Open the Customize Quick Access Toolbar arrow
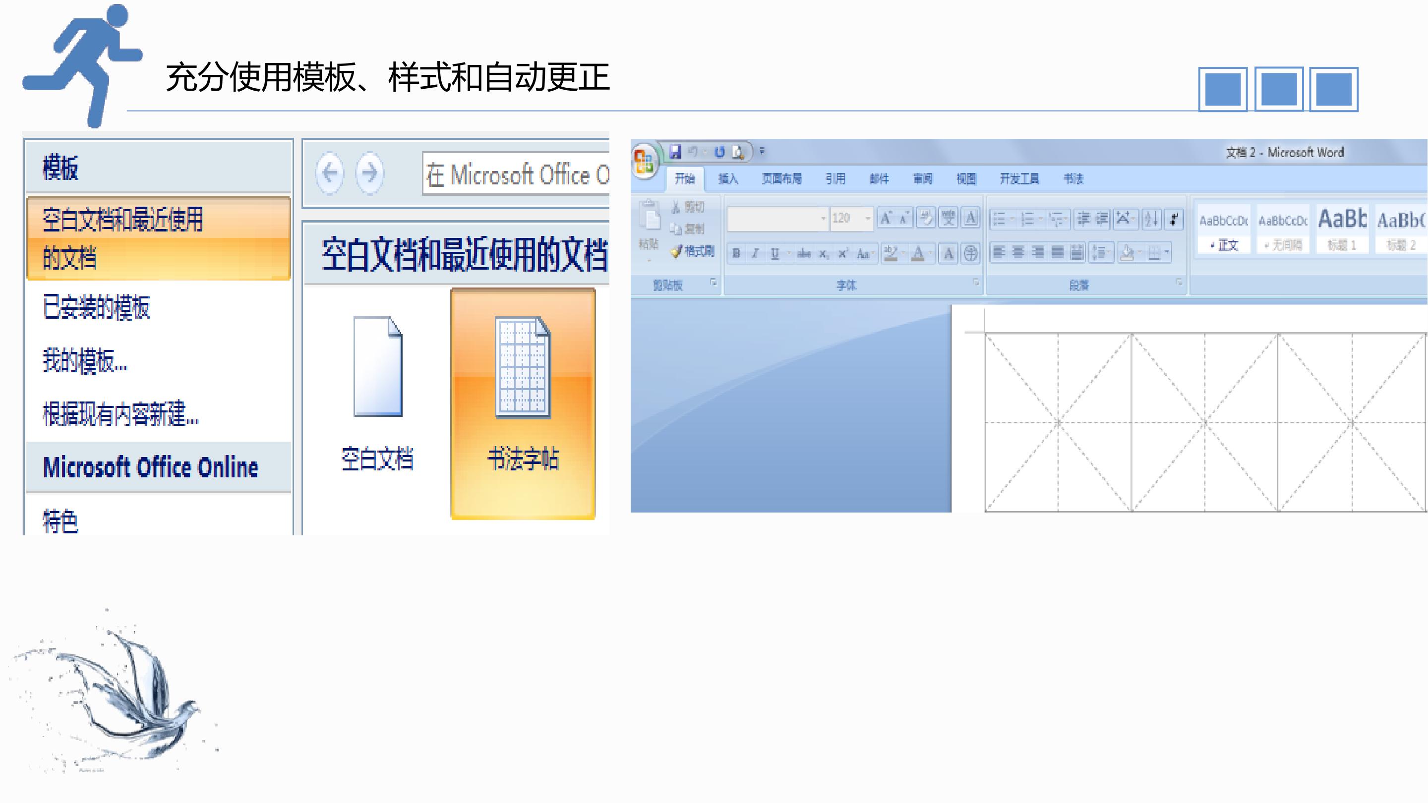 (762, 151)
